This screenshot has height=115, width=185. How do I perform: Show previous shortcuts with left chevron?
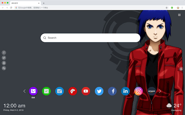[x=24, y=91]
